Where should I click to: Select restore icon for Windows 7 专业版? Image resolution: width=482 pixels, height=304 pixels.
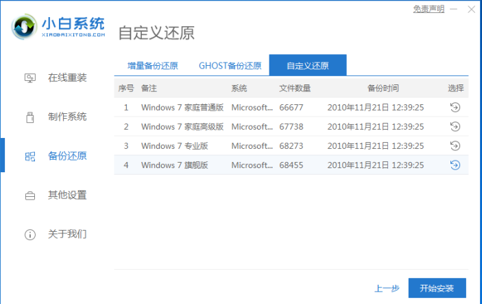(455, 145)
